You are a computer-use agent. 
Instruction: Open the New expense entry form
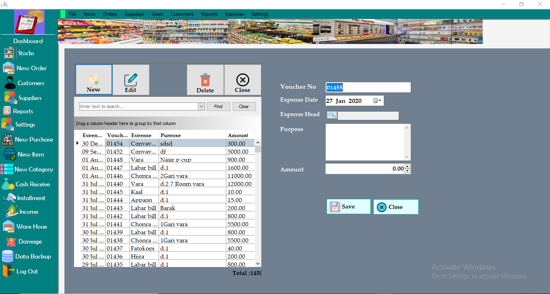[x=93, y=79]
